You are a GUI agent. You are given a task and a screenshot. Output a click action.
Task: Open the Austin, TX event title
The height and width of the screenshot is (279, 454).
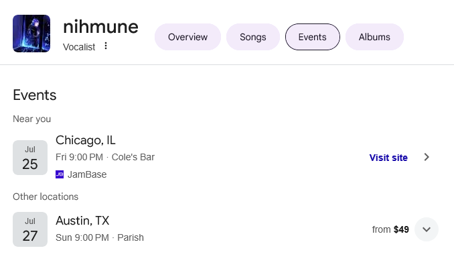click(82, 221)
